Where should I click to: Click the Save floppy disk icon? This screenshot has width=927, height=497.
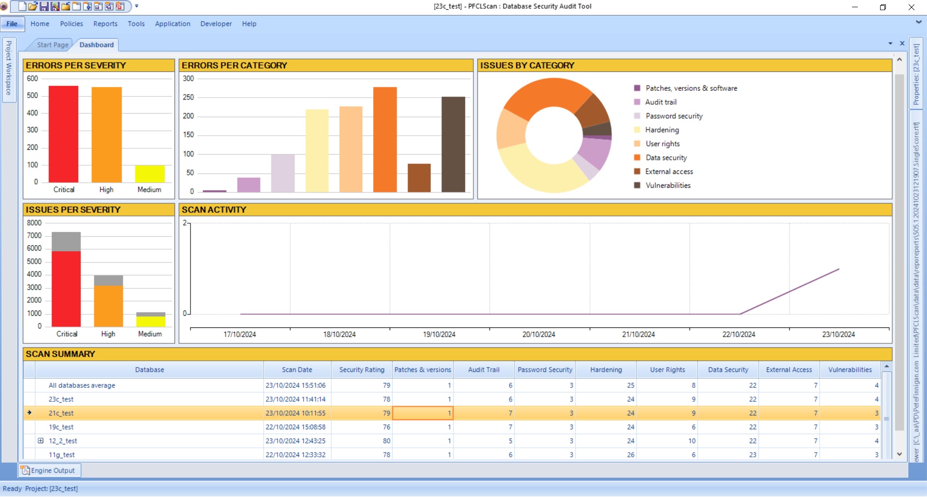point(44,6)
